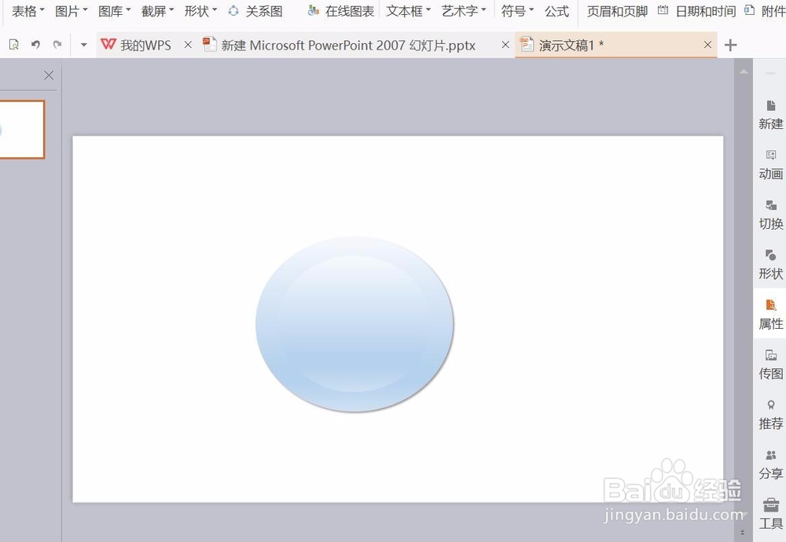Open a new tab with the plus button
Image resolution: width=786 pixels, height=542 pixels.
(x=730, y=45)
